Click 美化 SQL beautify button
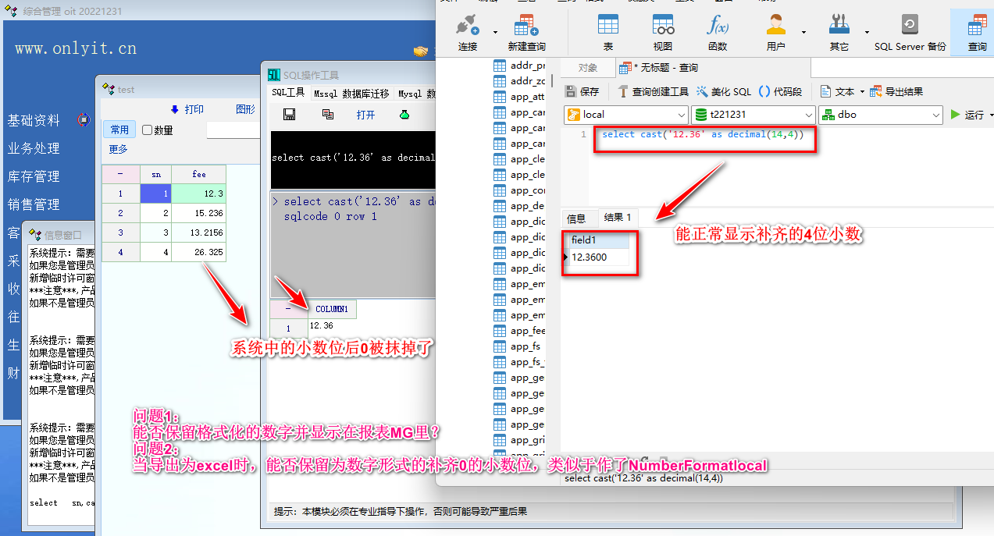This screenshot has height=536, width=994. pos(723,92)
